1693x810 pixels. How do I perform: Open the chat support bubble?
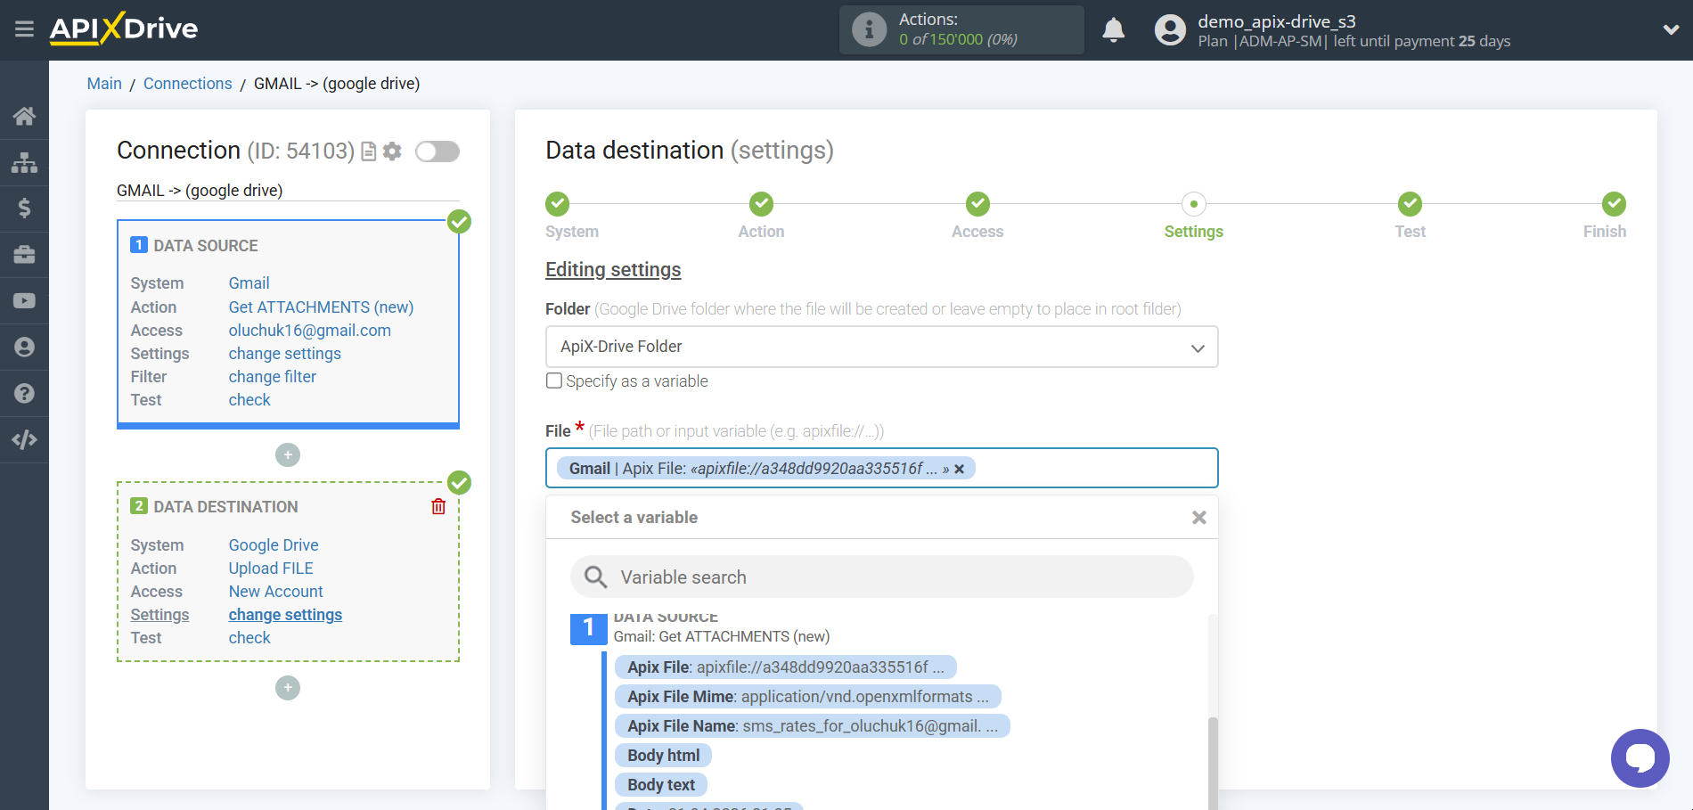coord(1640,758)
